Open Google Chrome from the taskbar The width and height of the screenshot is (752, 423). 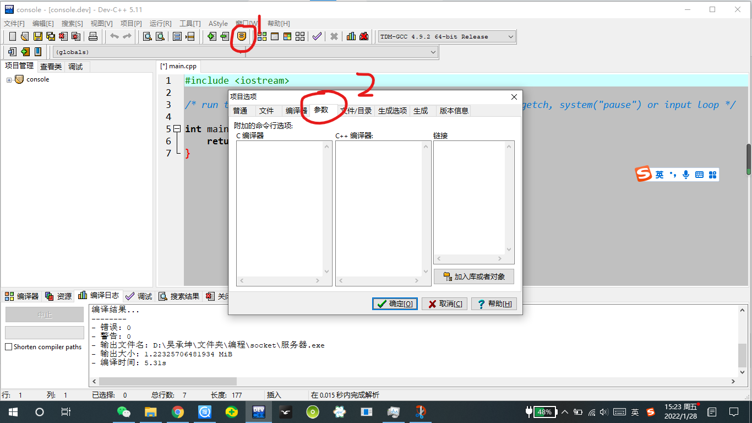coord(177,411)
